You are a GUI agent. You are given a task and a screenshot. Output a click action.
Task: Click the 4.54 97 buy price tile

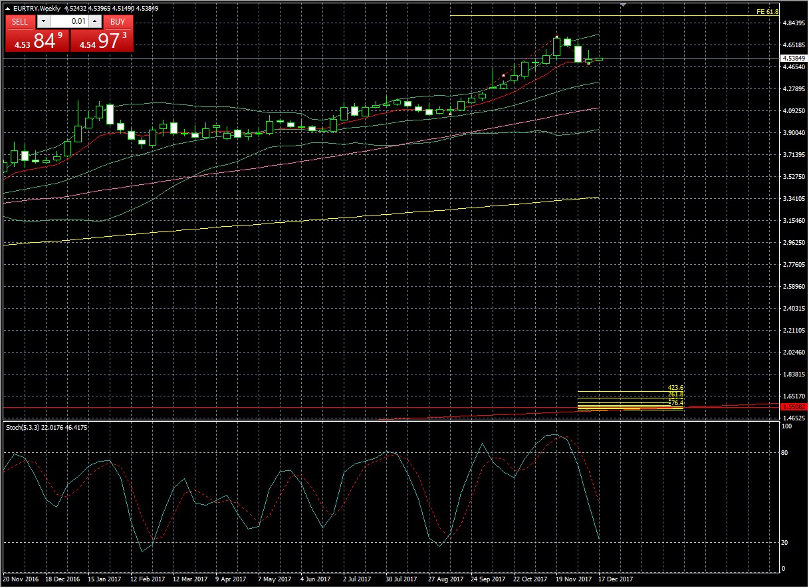102,41
